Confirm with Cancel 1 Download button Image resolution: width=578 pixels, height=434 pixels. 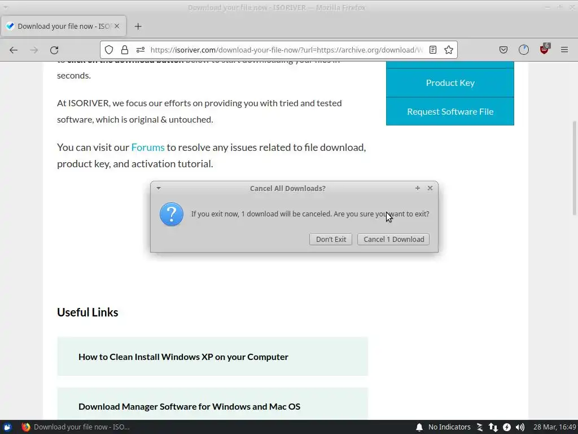point(393,239)
